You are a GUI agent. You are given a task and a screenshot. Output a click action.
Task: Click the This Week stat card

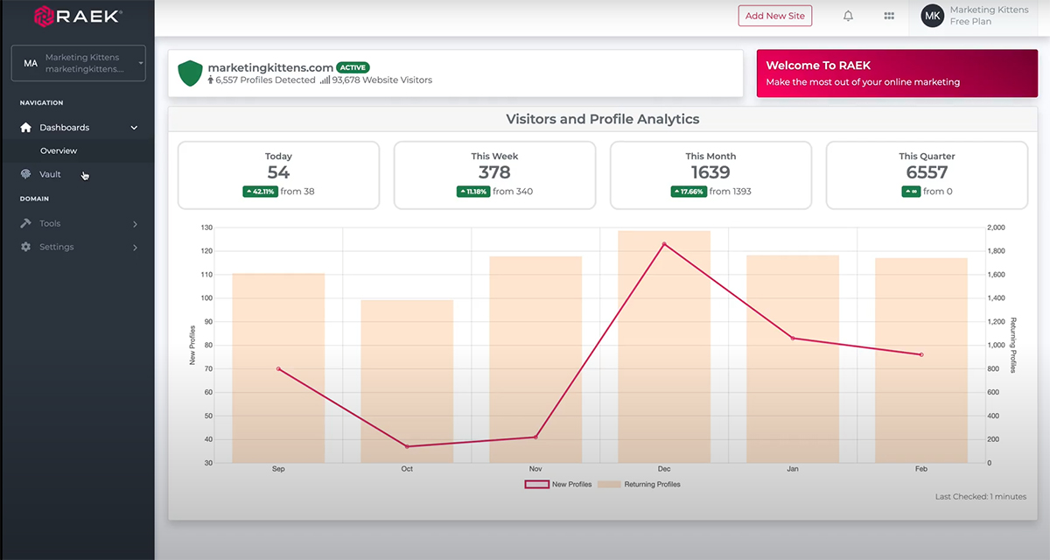(x=494, y=175)
